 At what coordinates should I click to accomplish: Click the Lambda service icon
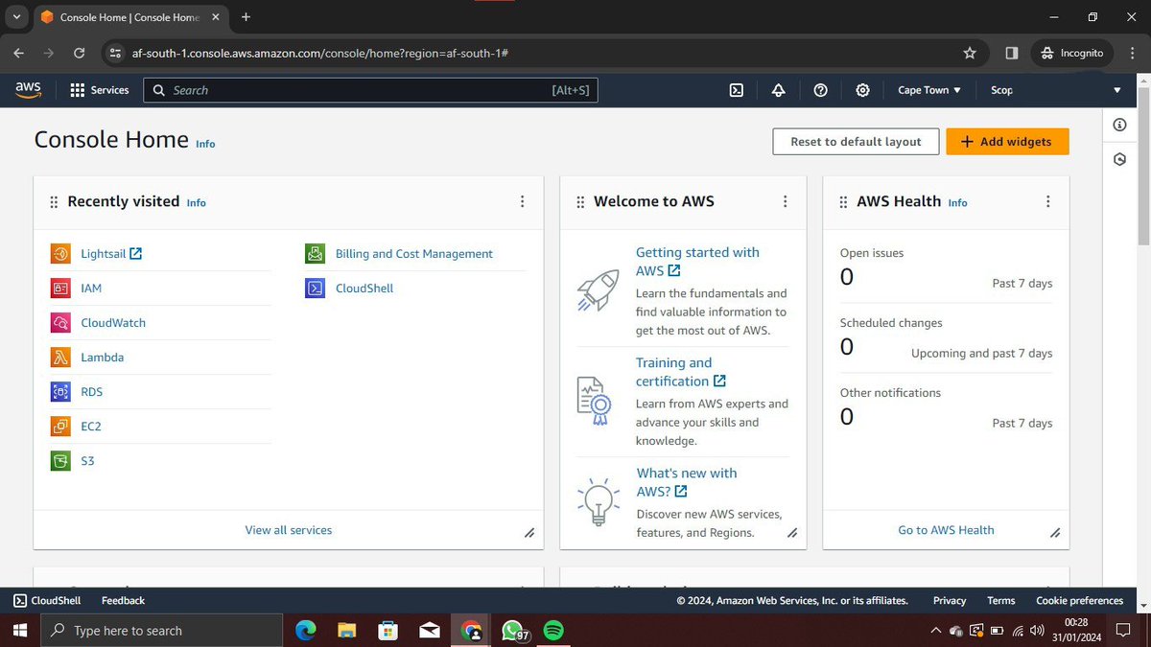[x=60, y=358]
